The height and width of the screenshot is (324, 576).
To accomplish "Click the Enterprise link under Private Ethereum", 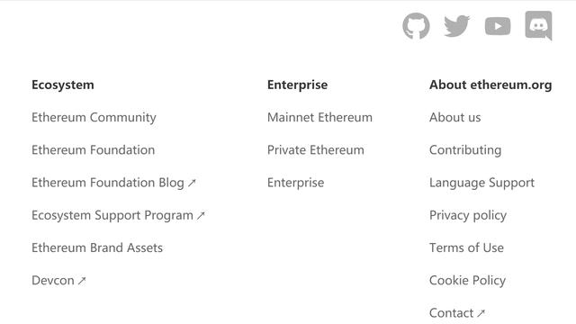I will [296, 183].
